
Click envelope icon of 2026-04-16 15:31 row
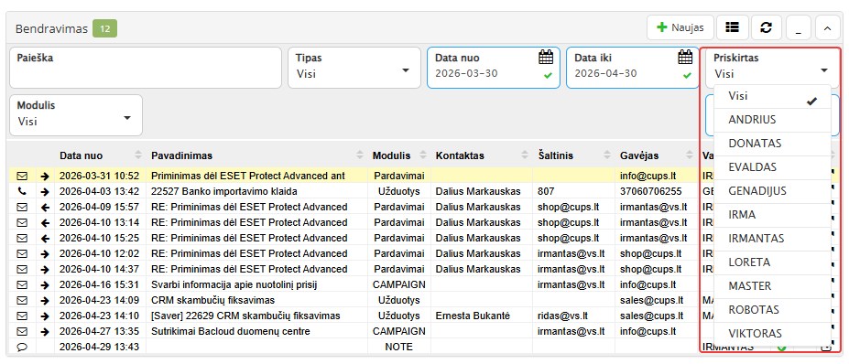(22, 284)
